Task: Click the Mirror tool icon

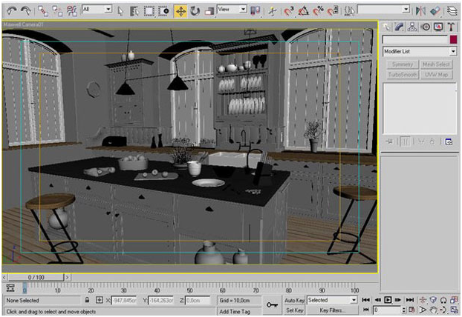Action: (x=420, y=11)
